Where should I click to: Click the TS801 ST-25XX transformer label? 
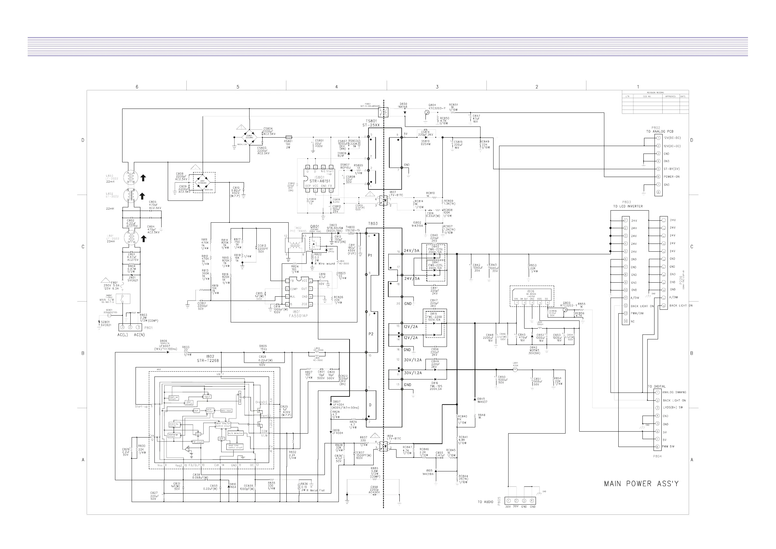tap(371, 123)
